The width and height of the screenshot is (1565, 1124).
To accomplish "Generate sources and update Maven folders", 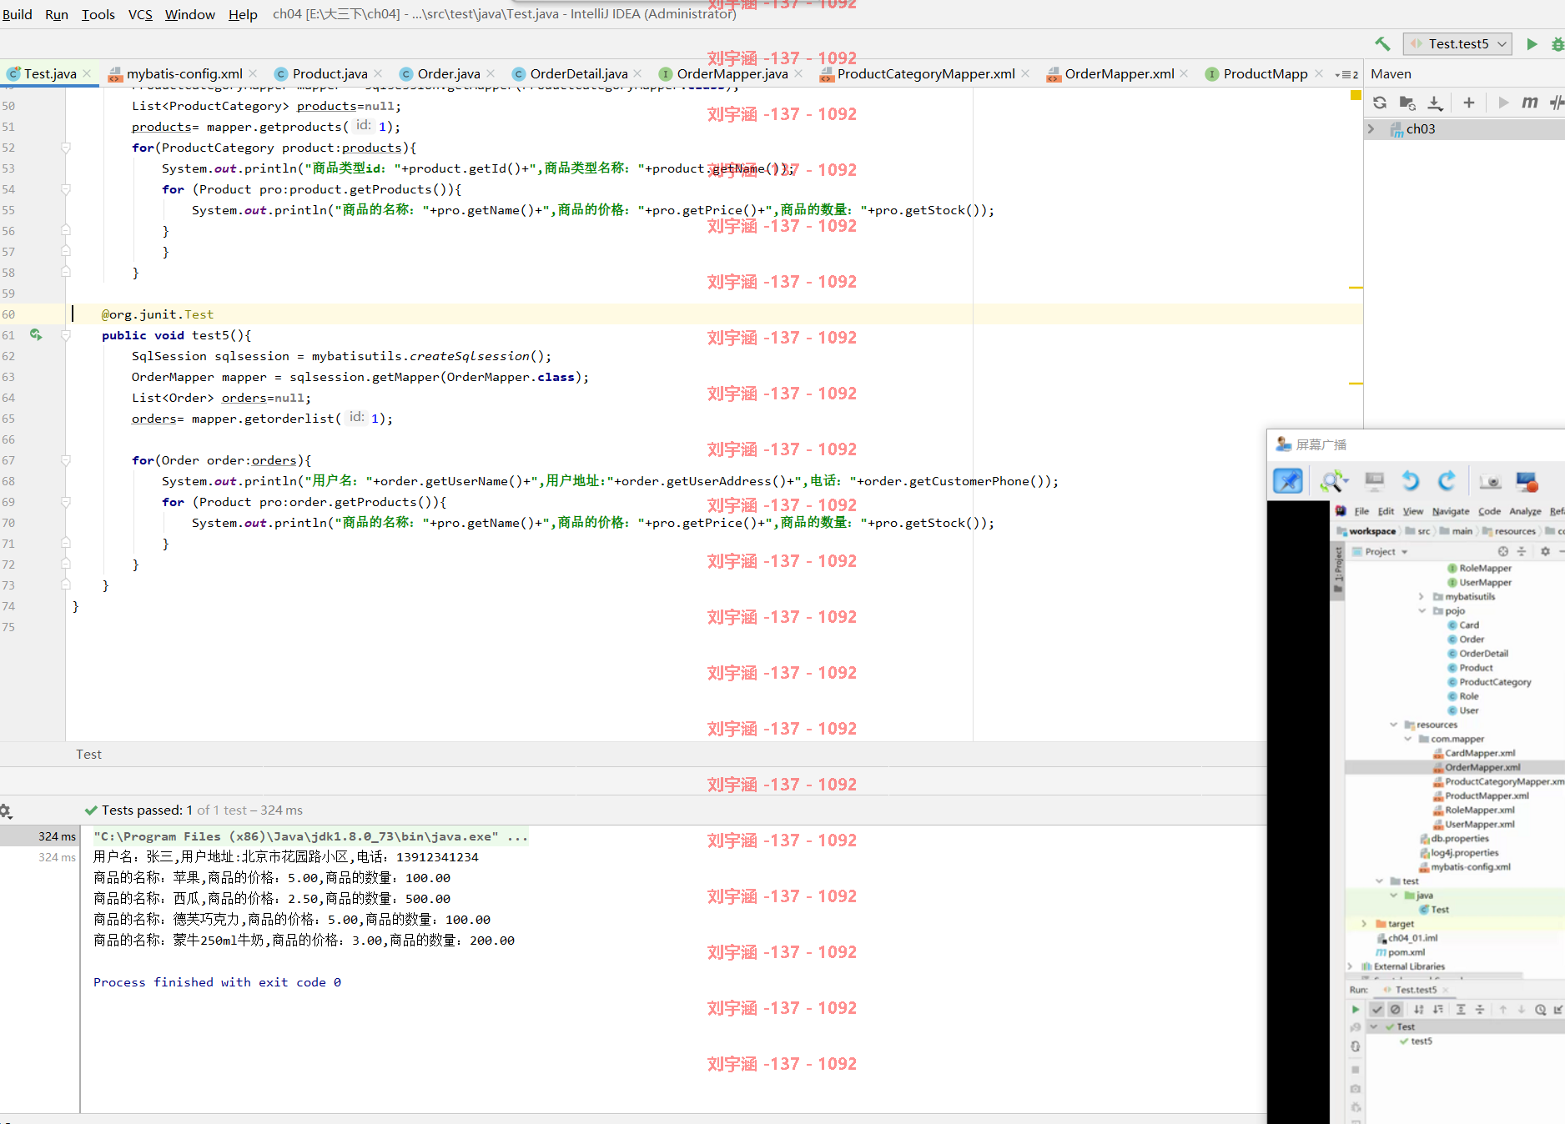I will (1407, 103).
